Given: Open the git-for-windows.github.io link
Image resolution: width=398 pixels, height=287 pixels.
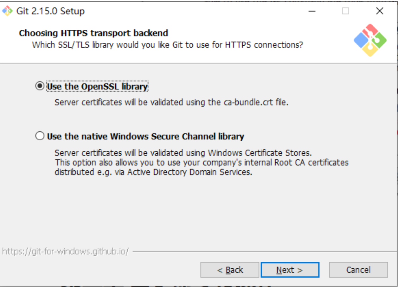Looking at the screenshot, I should point(65,252).
